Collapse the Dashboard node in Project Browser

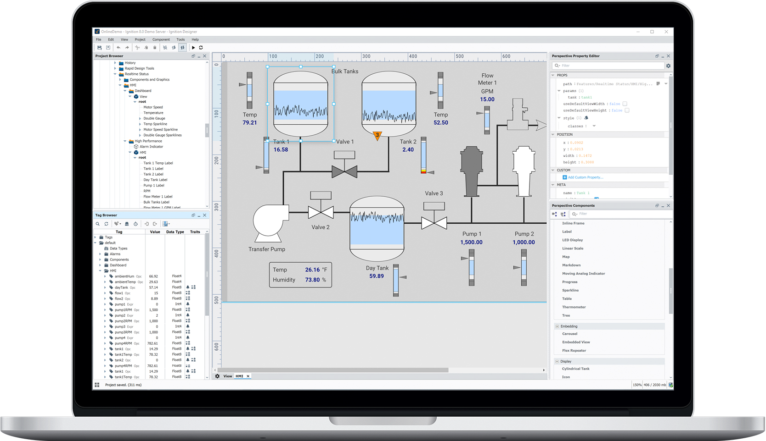(x=125, y=90)
